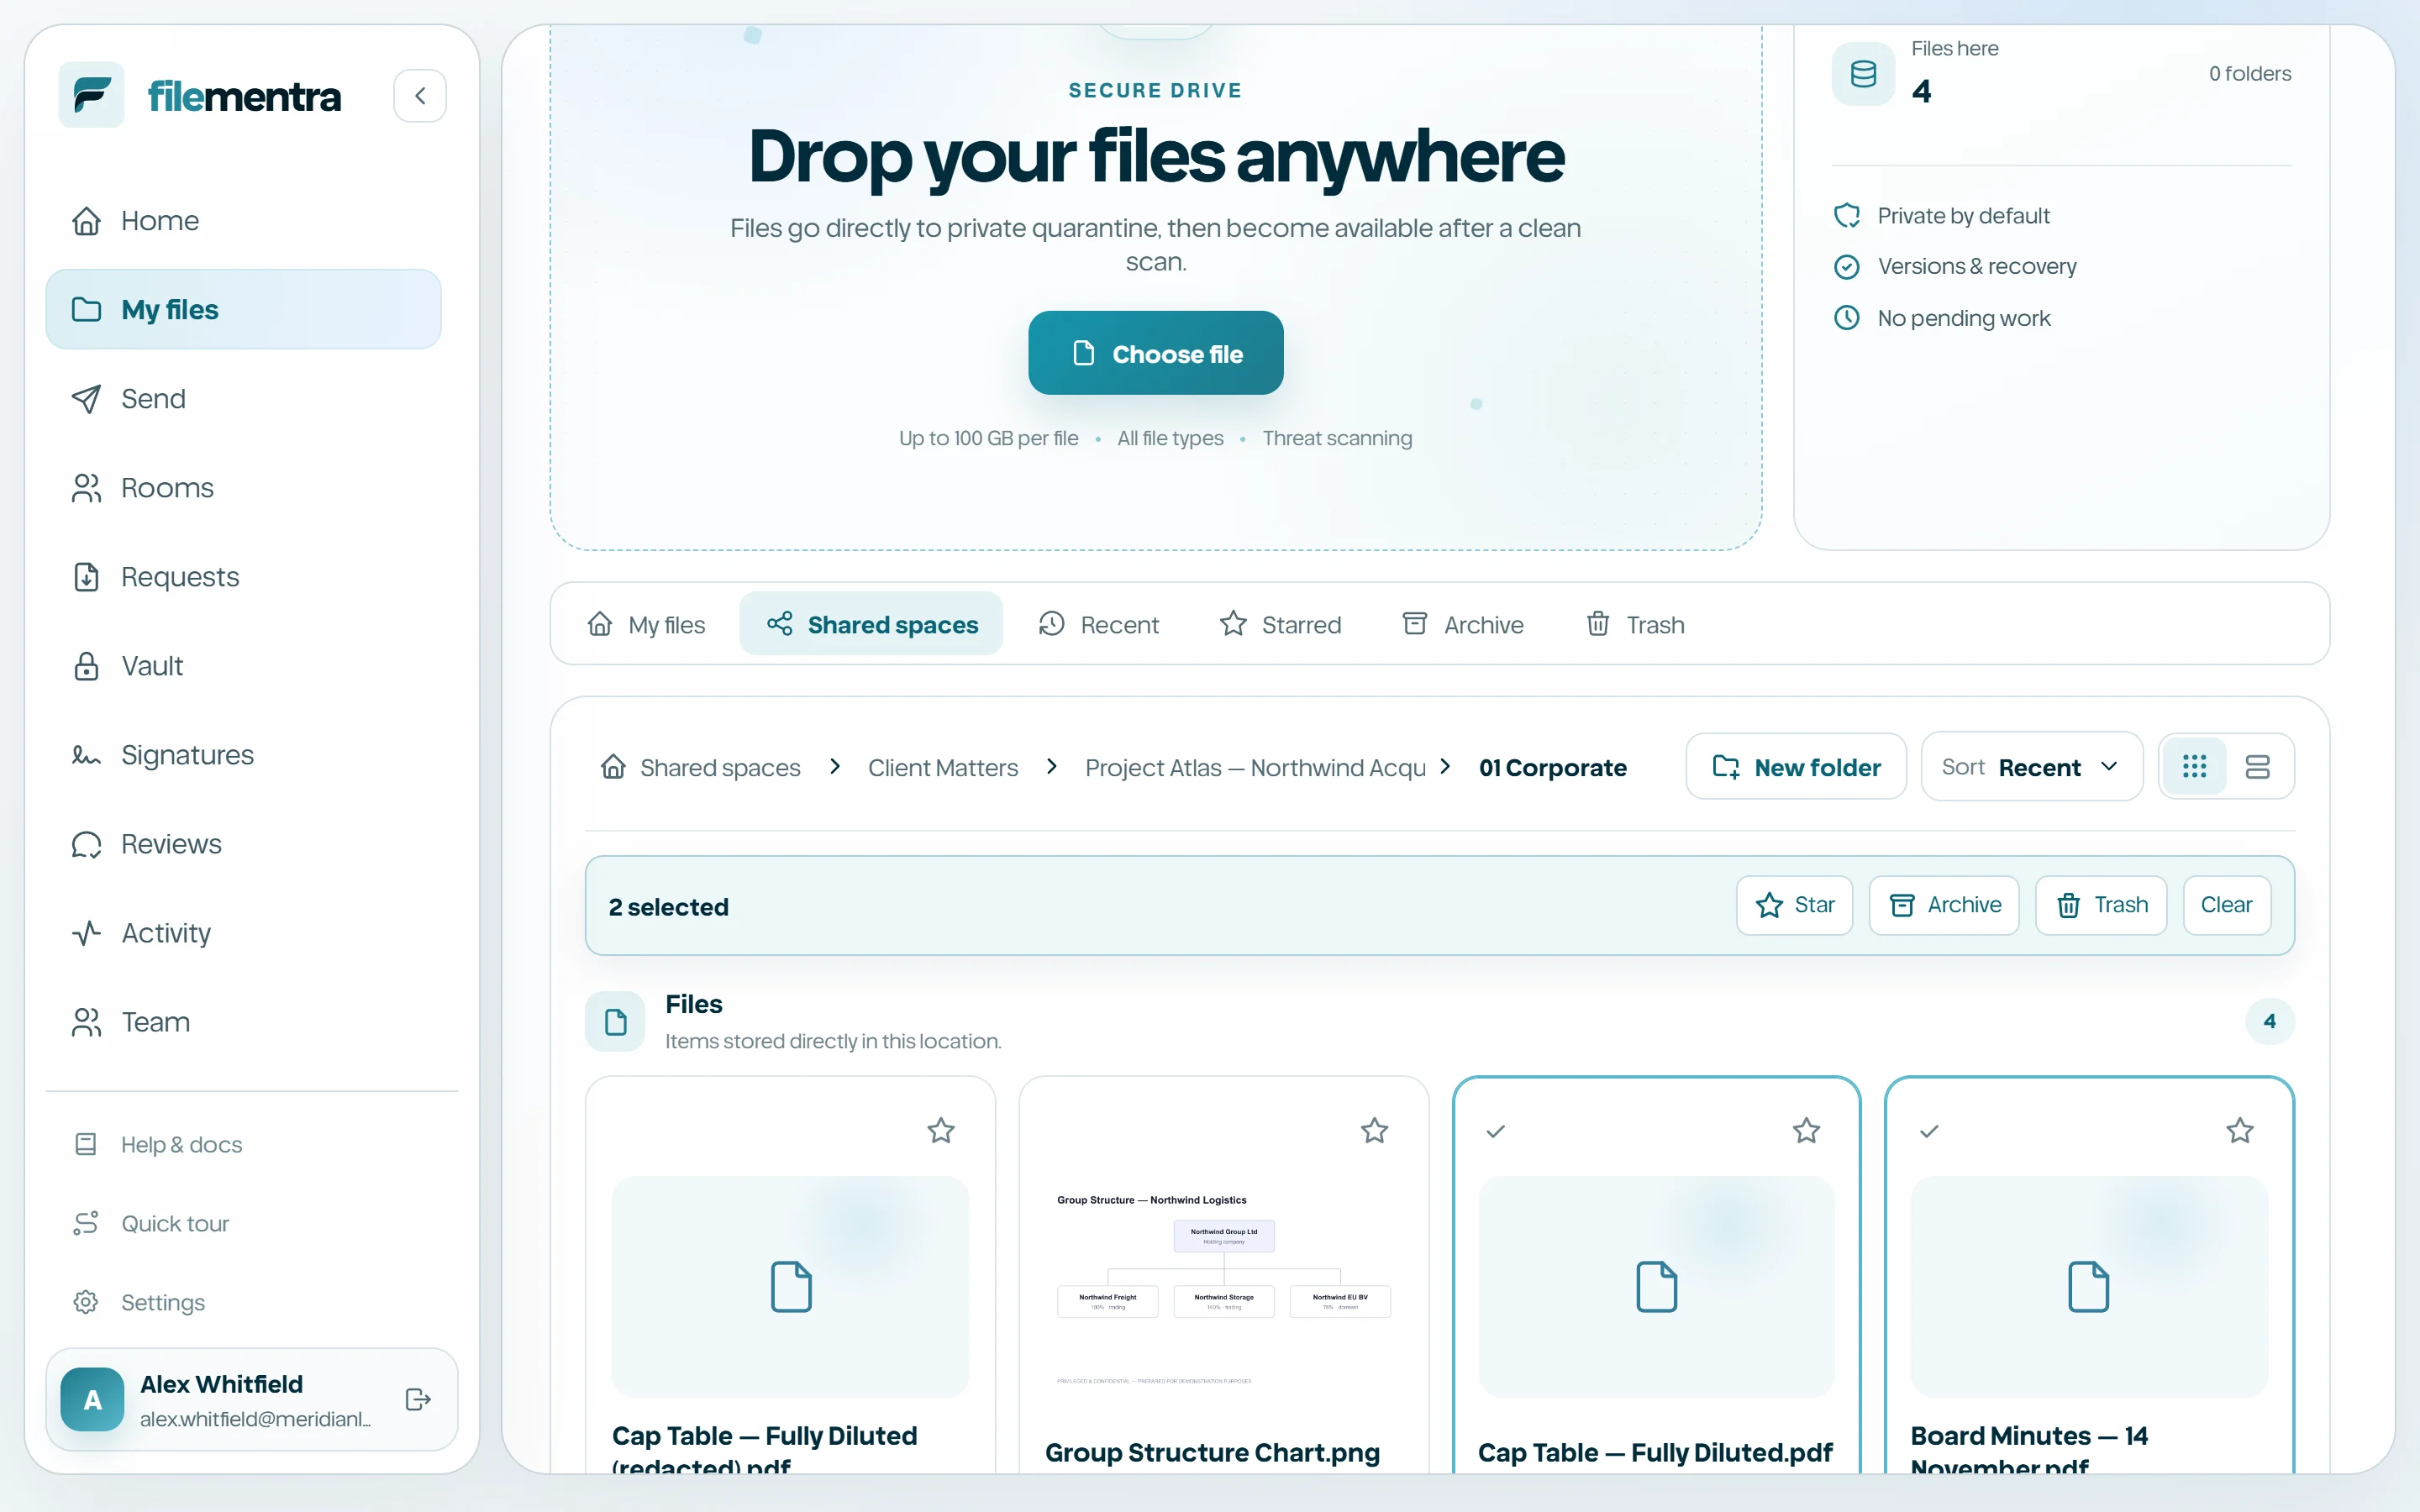Go to Home in the sidebar

click(x=243, y=220)
